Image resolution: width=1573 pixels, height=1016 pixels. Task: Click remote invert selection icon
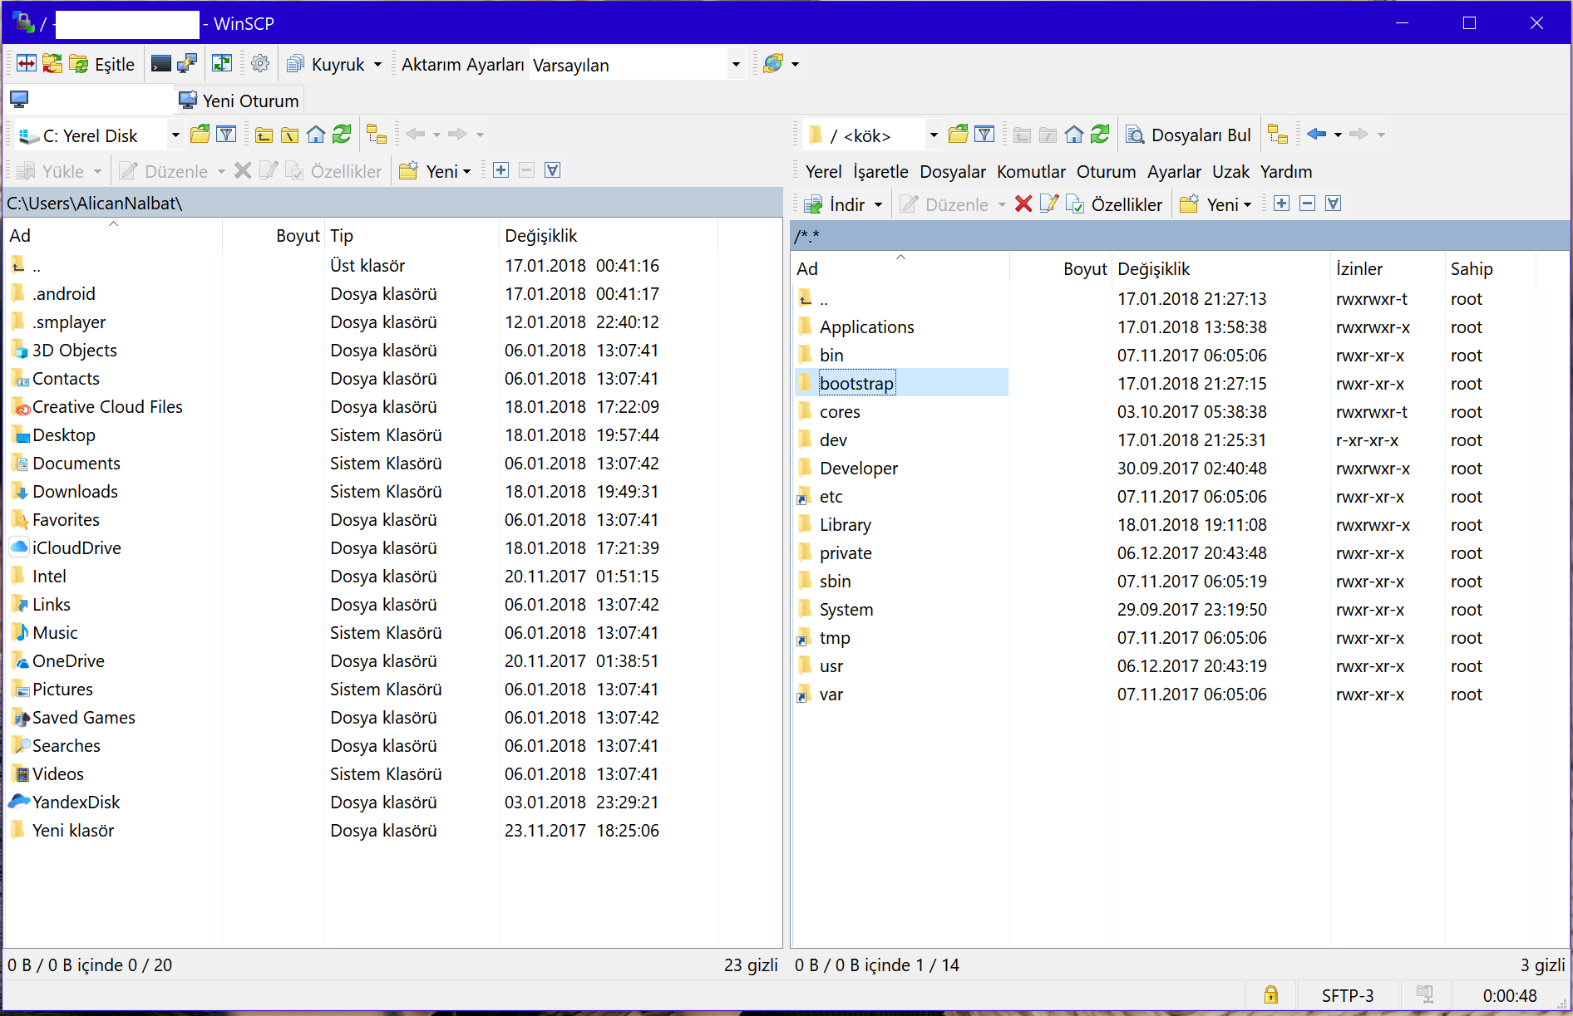[x=1333, y=204]
